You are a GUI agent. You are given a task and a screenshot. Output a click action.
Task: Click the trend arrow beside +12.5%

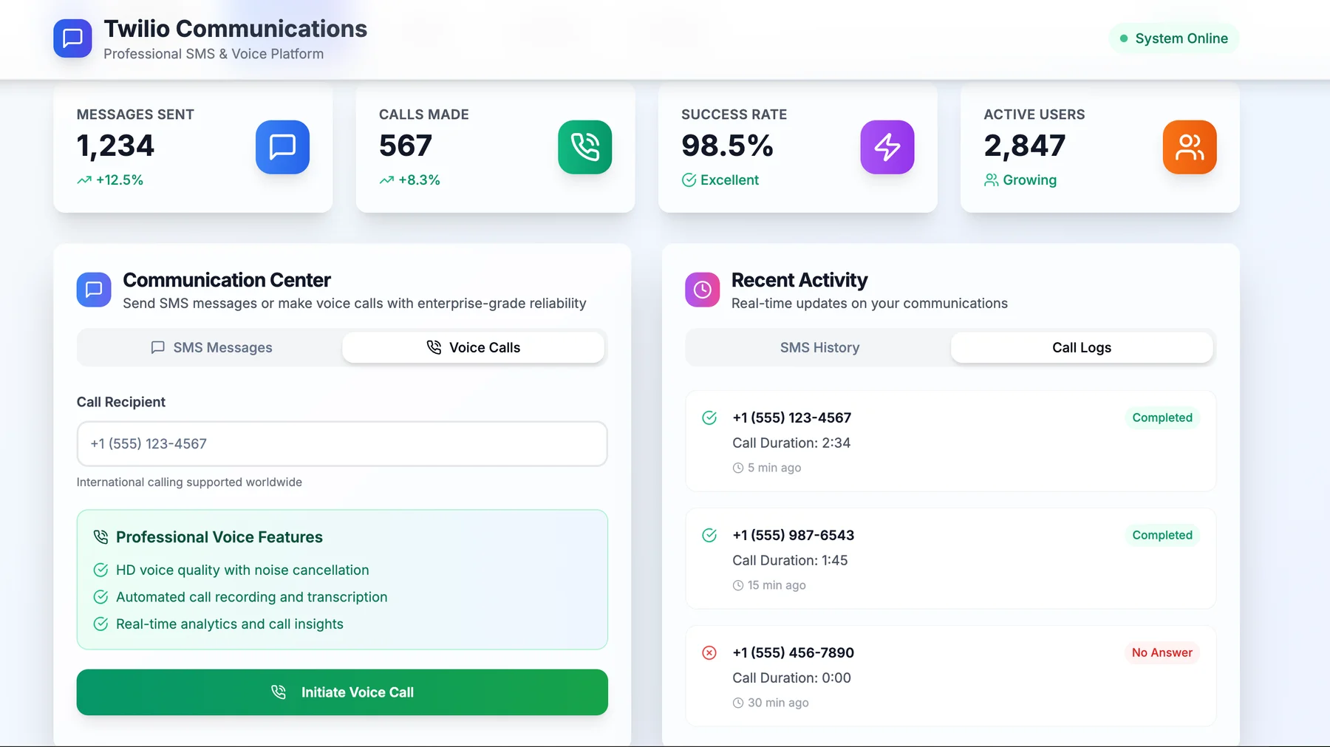[84, 180]
